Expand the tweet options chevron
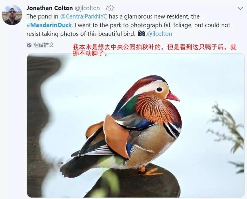 [240, 8]
